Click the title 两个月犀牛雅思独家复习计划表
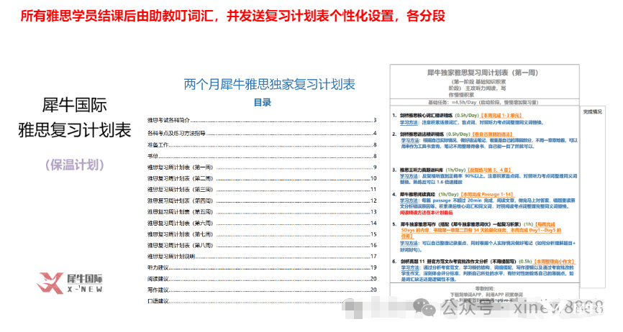This screenshot has width=623, height=332. tap(269, 84)
